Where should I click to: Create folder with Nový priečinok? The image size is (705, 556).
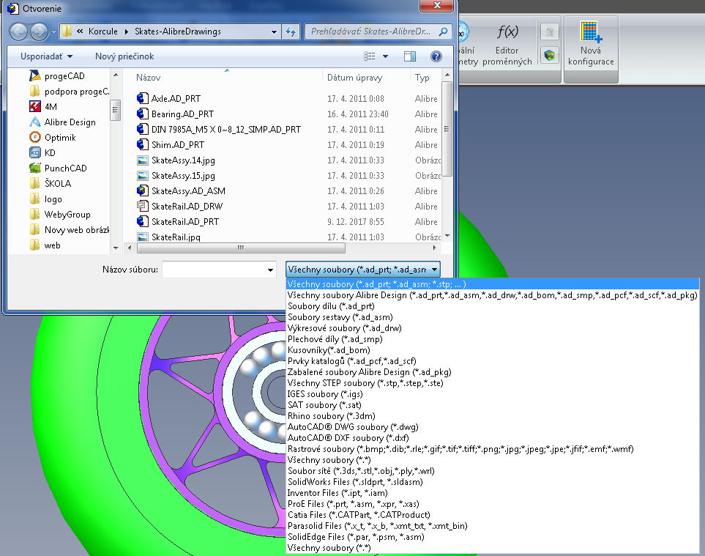tap(124, 56)
